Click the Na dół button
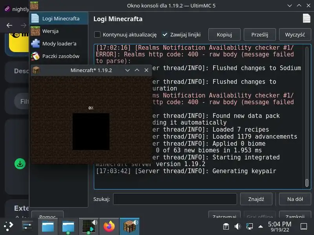This screenshot has width=314, height=235. click(x=295, y=199)
